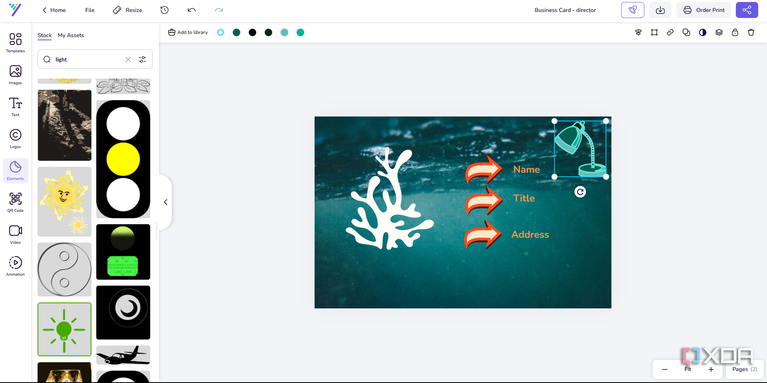Click the Order Print button

704,10
